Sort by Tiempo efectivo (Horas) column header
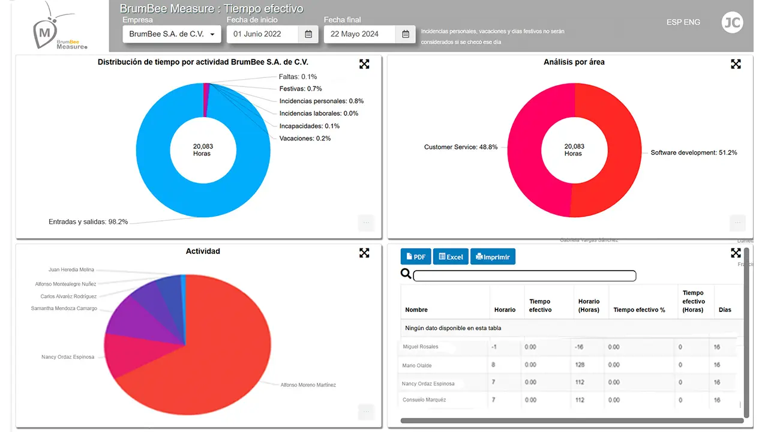This screenshot has width=768, height=432. [696, 302]
